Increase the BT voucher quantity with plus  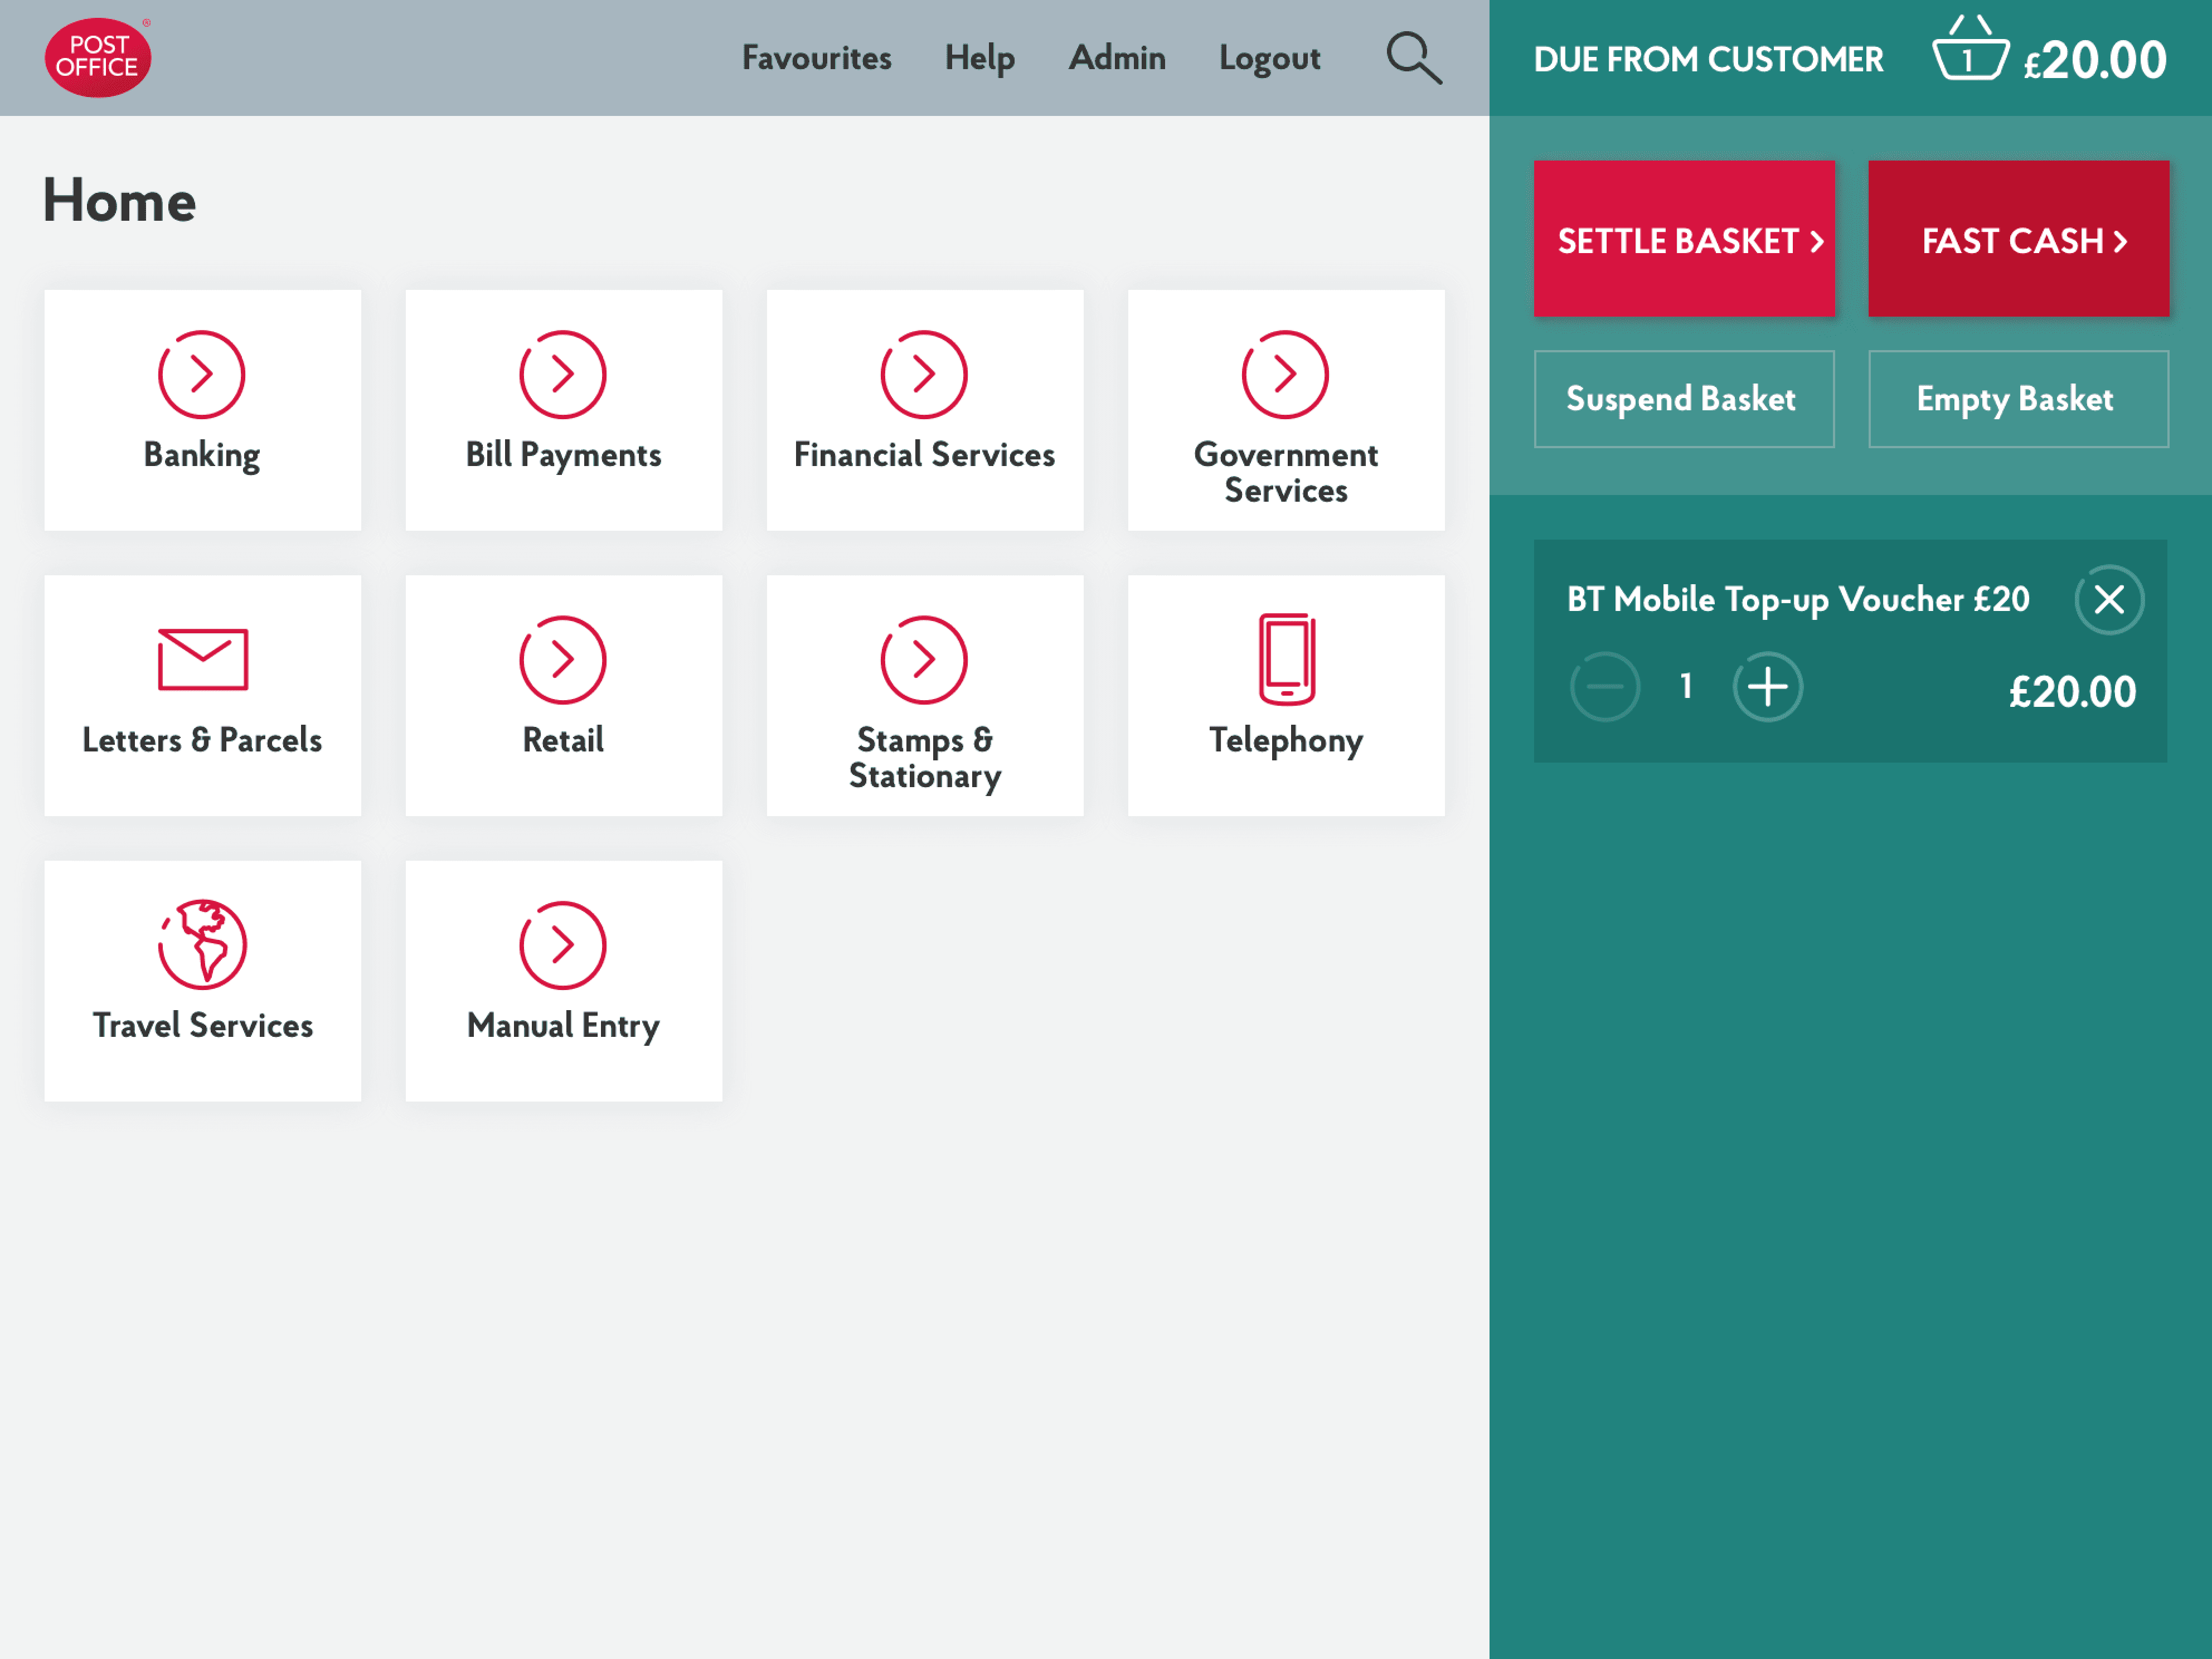coord(1768,686)
